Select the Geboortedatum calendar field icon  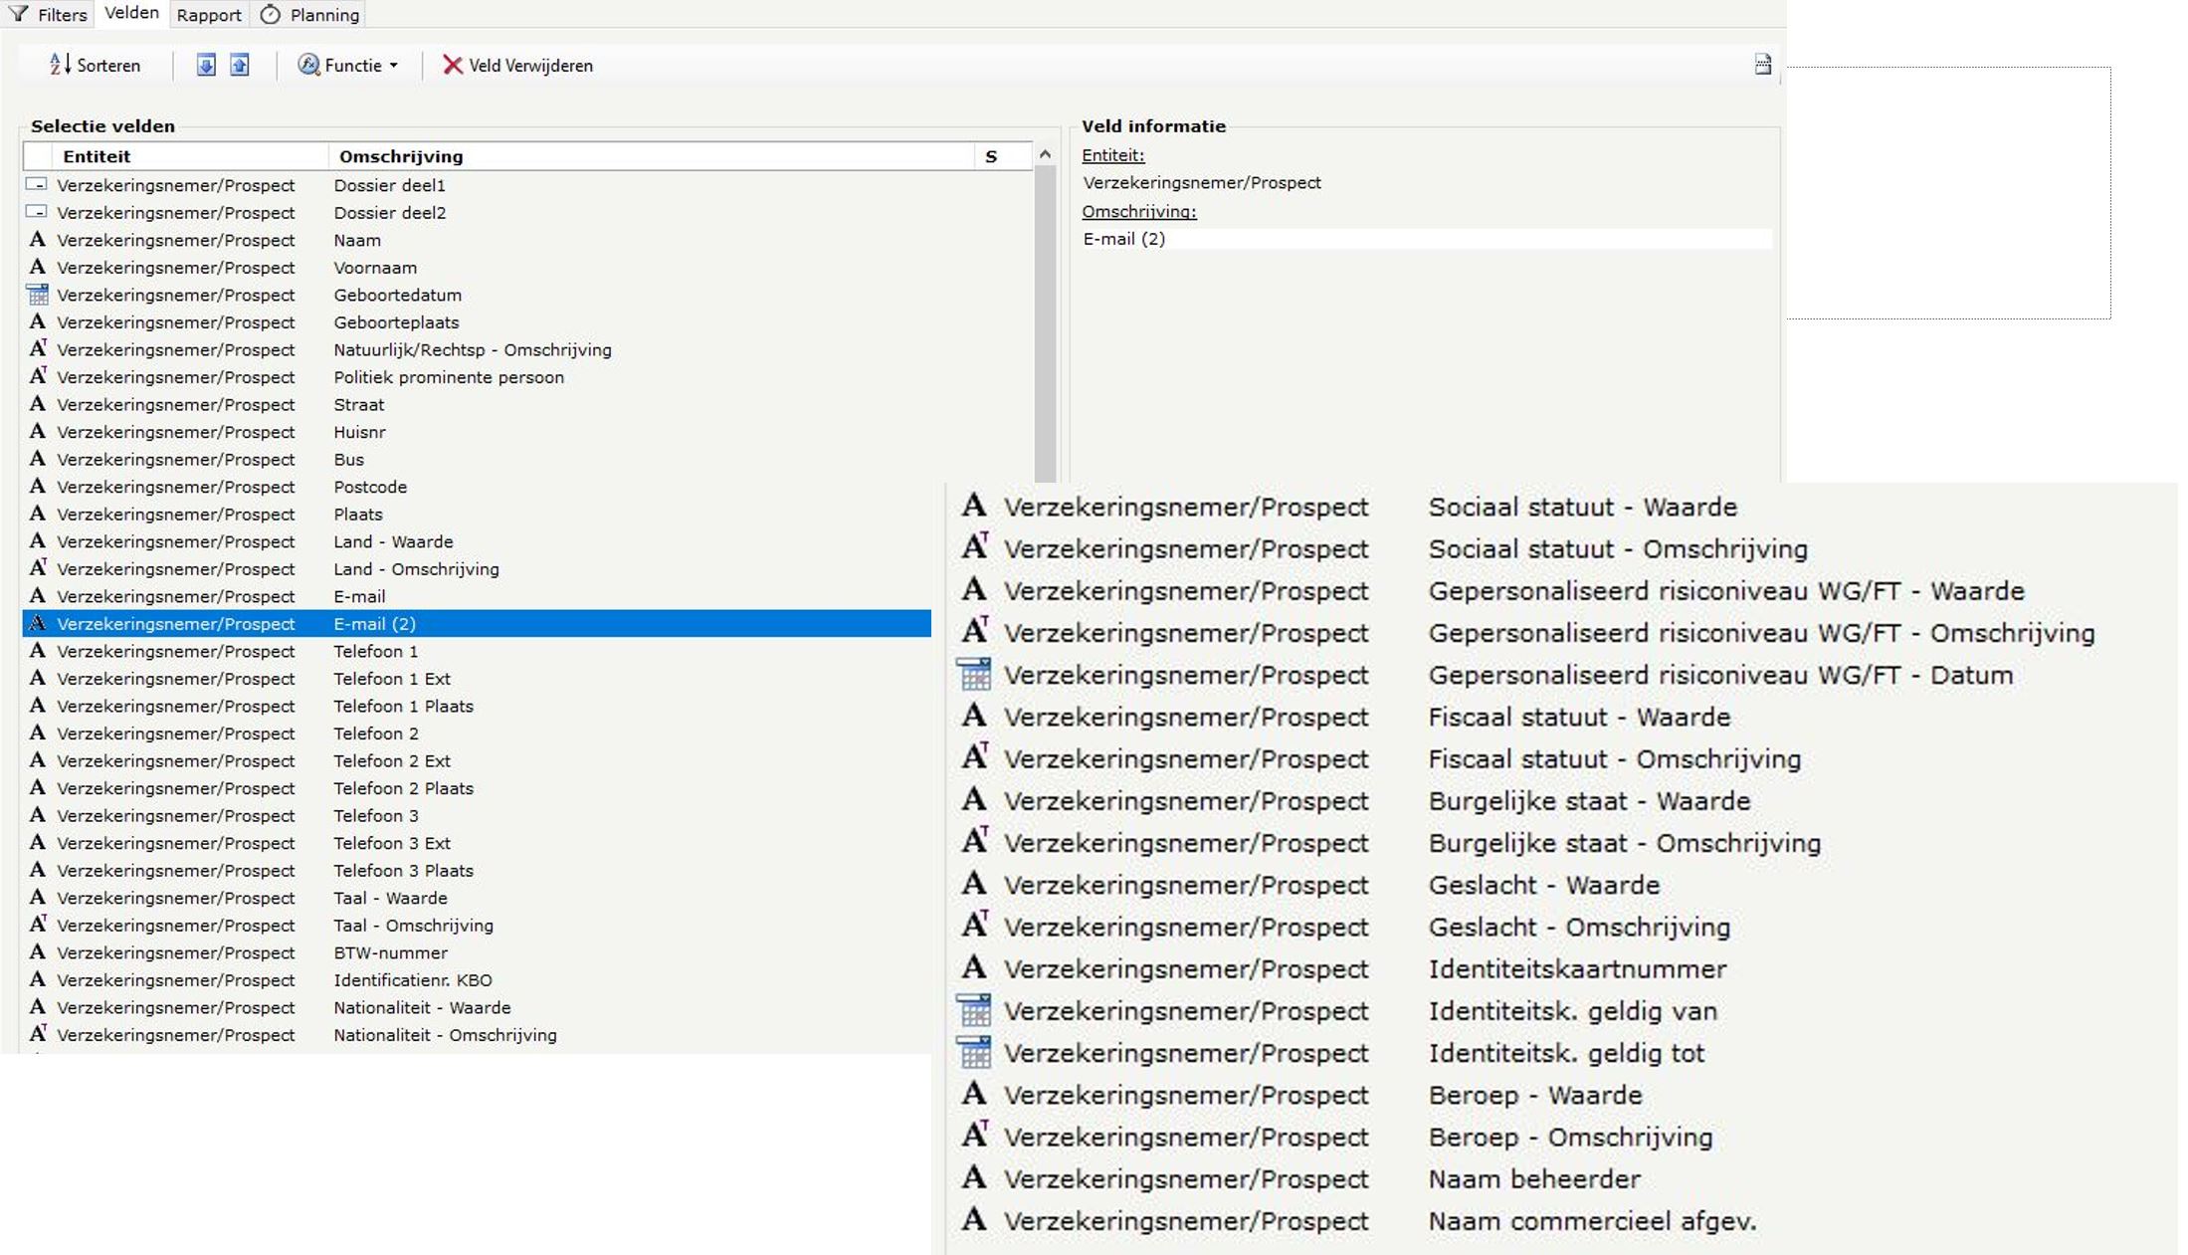point(38,296)
